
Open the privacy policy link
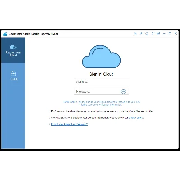136,118
